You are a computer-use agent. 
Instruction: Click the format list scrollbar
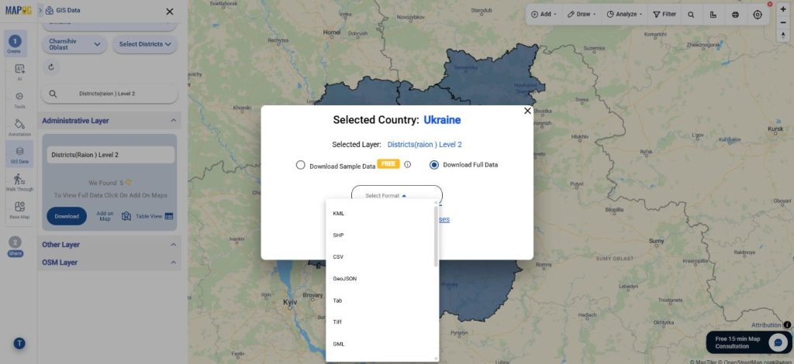click(x=436, y=236)
